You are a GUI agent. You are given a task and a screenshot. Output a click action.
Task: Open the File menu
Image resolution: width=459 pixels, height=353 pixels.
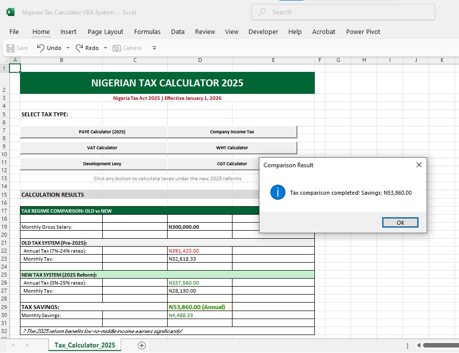coord(14,31)
